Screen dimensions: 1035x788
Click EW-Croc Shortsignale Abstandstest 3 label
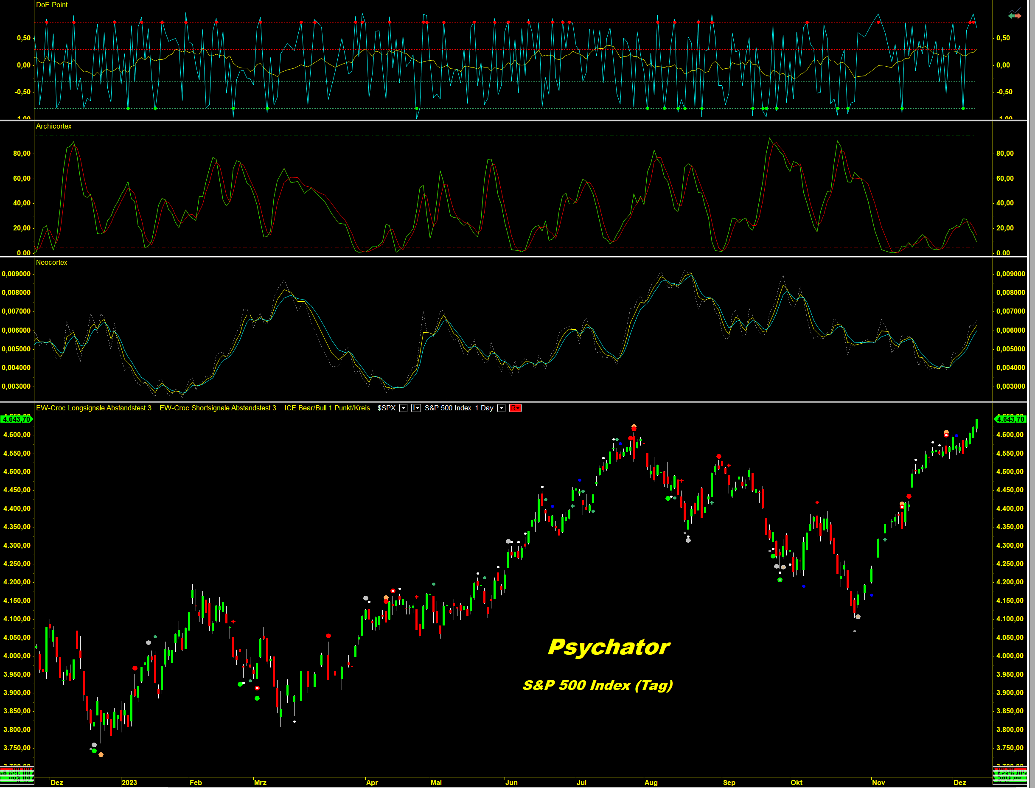tap(218, 408)
